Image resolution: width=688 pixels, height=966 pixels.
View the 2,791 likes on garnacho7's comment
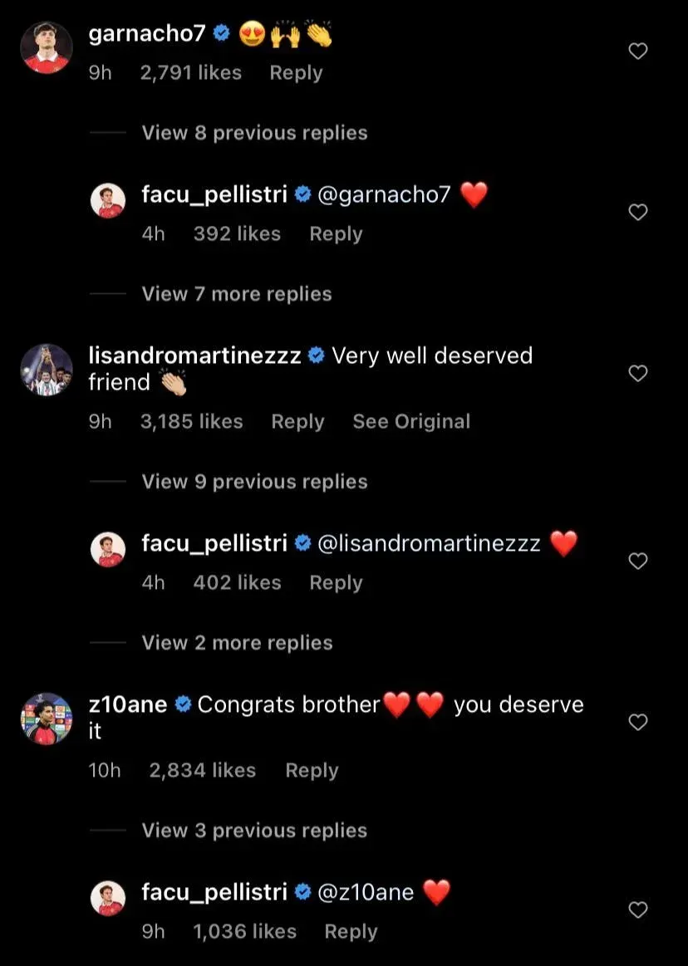191,73
